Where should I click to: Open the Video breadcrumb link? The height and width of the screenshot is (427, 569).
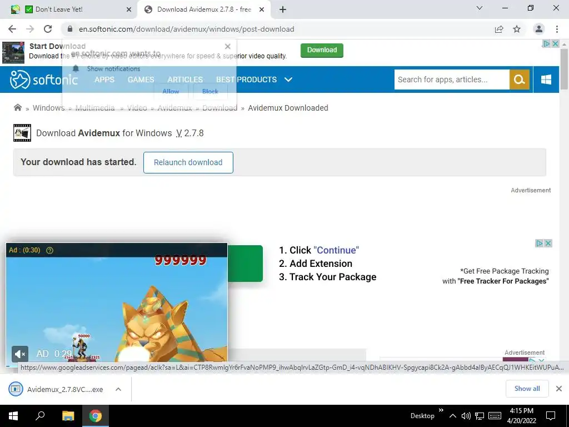tap(137, 108)
